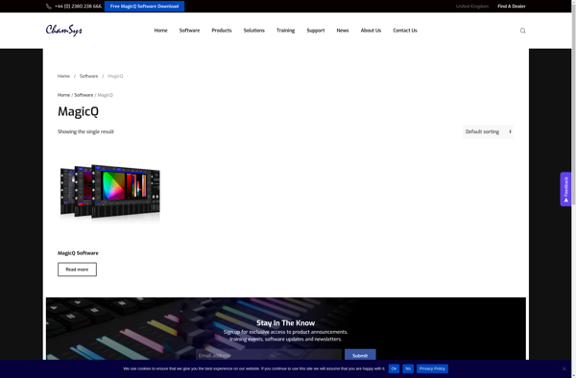Screen dimensions: 576x378
Task: Select the United Kingdom region link
Action: (472, 7)
